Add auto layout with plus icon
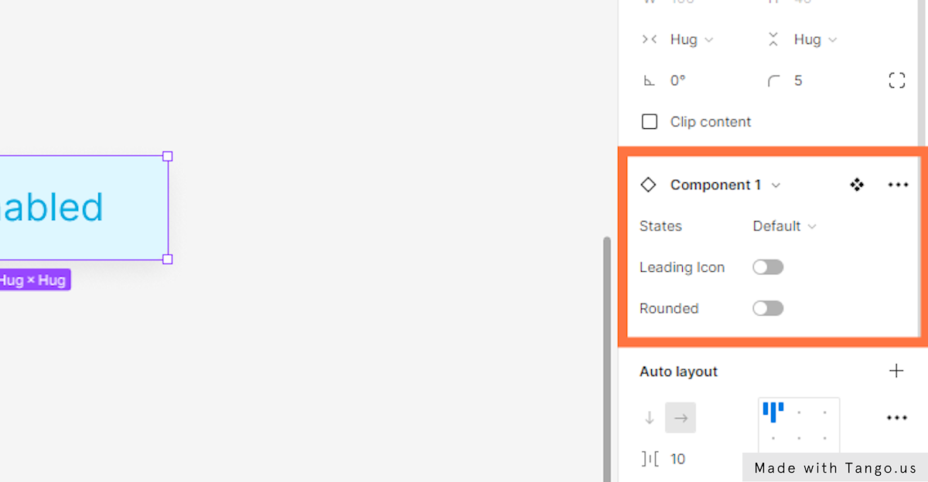Image resolution: width=928 pixels, height=482 pixels. pyautogui.click(x=896, y=371)
